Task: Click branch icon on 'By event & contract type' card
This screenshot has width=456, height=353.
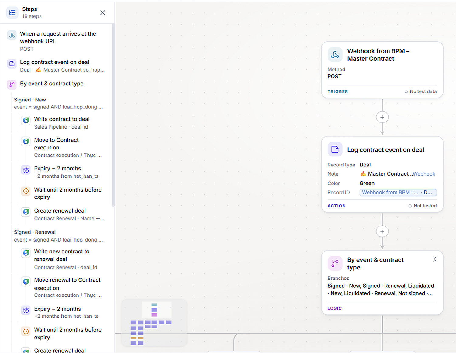Action: [x=335, y=263]
